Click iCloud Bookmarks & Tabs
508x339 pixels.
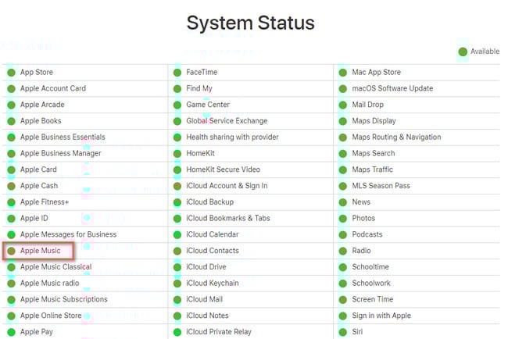(228, 218)
